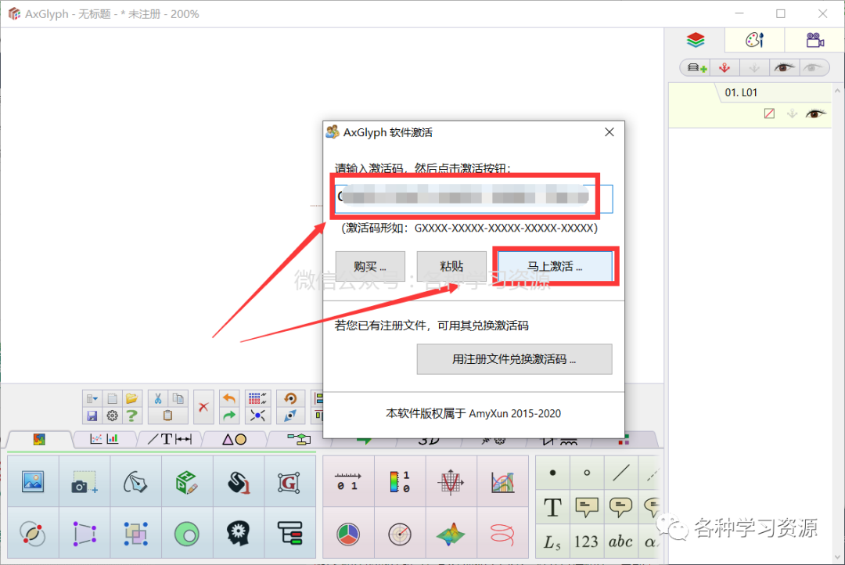Viewport: 845px width, 565px height.
Task: Insert a red spiral curve
Action: 503,534
